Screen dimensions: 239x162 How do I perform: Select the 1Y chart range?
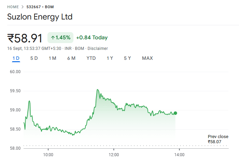click(110, 58)
